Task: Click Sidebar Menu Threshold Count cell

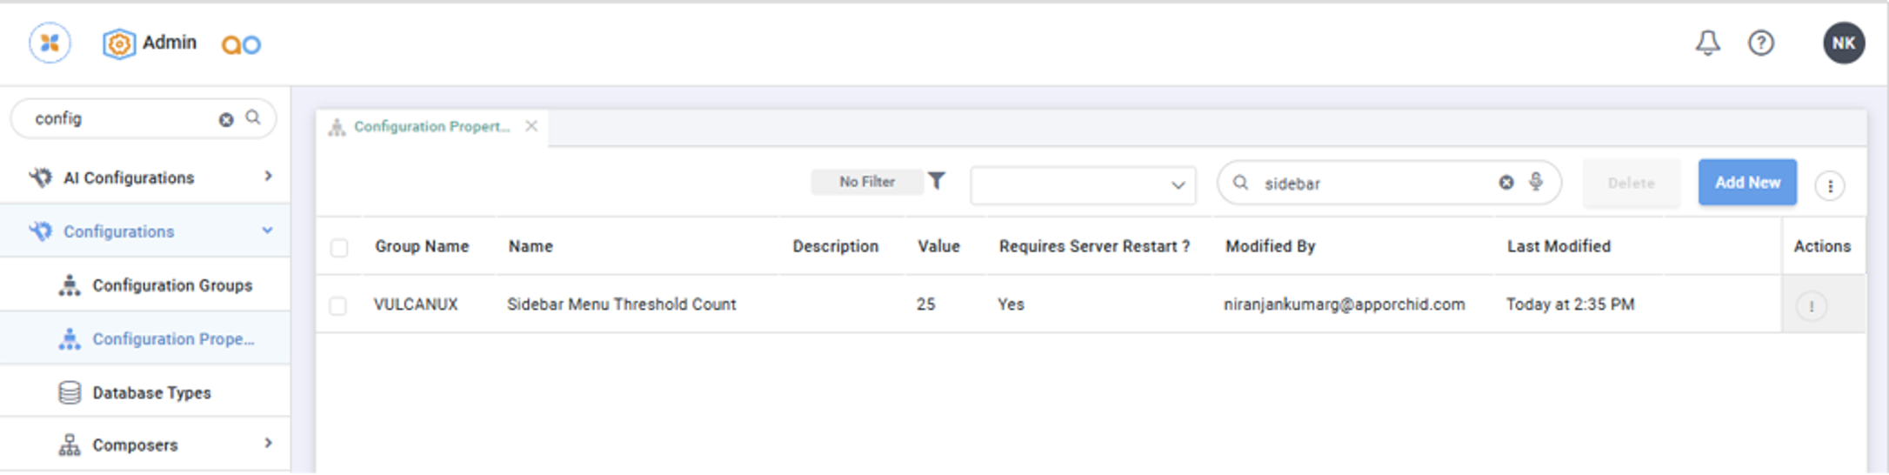Action: click(621, 304)
